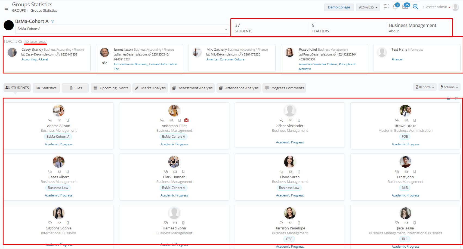
Task: Open the Reports dropdown
Action: [x=425, y=87]
